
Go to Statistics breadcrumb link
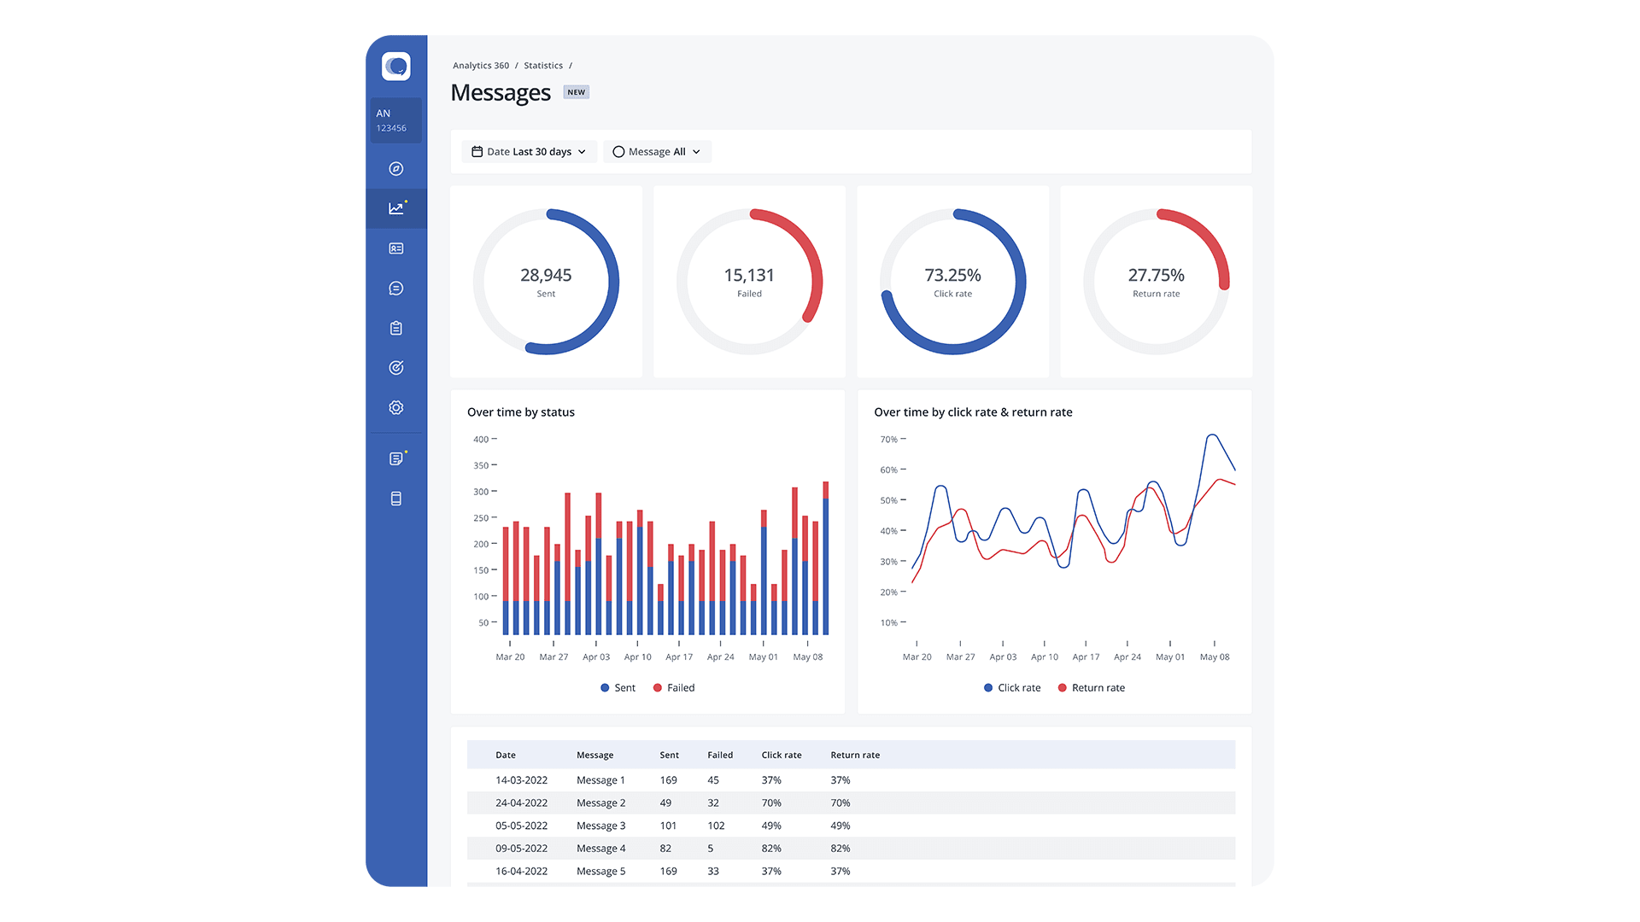click(543, 66)
